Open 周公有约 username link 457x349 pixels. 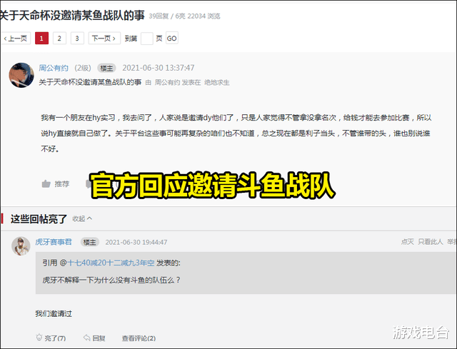point(54,69)
